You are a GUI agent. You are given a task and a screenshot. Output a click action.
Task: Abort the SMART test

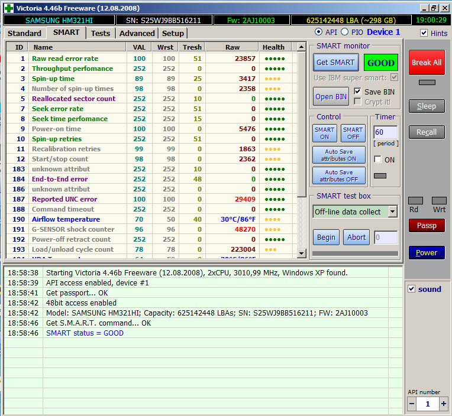tap(356, 237)
